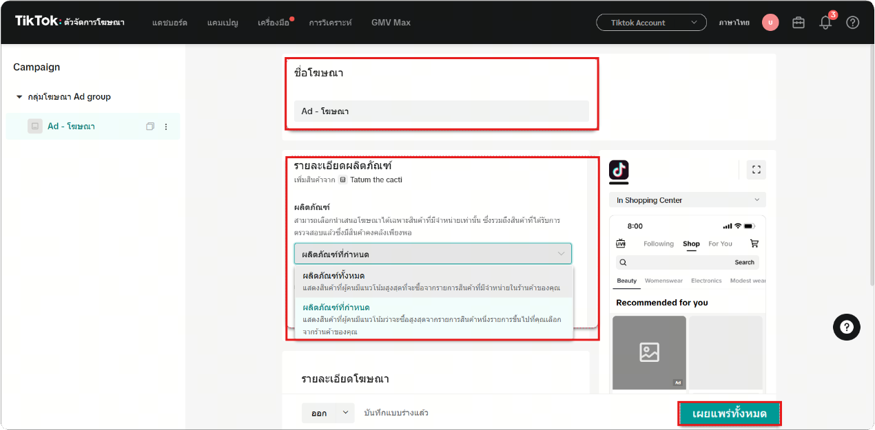This screenshot has width=875, height=430.
Task: Click the shopping cart icon in preview
Action: pos(754,244)
